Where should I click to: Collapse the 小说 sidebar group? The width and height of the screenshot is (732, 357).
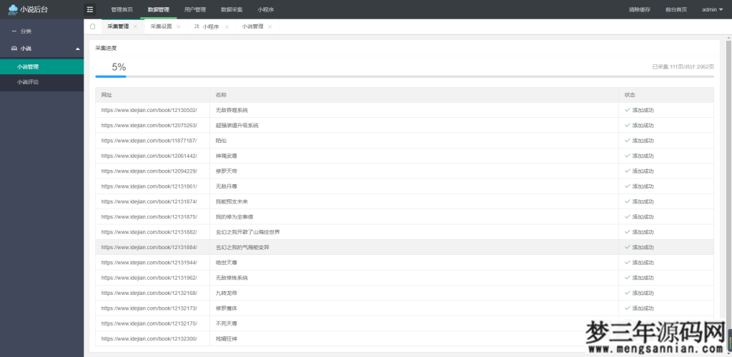pyautogui.click(x=77, y=49)
